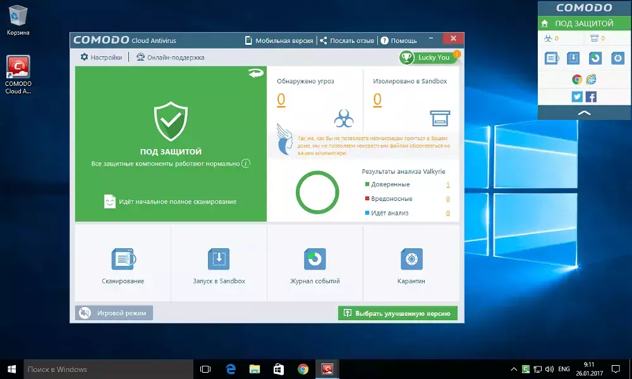Click the sandbox launch icon in the Comodo widget

coord(573,58)
